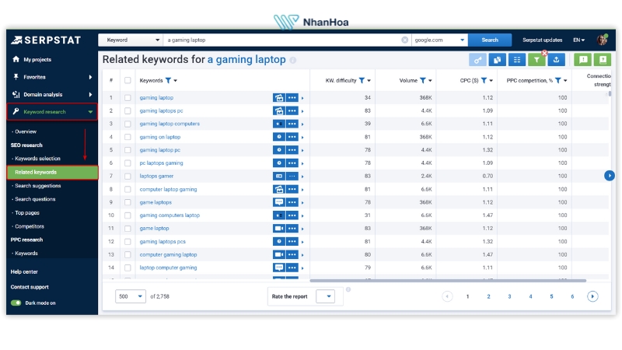
Task: Check the box for gaming laptop row
Action: [128, 98]
